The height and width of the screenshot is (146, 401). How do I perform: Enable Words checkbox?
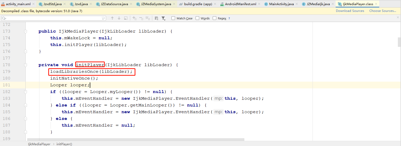[197, 18]
